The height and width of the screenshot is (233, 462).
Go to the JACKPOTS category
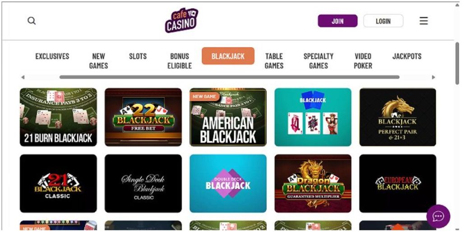coord(407,56)
